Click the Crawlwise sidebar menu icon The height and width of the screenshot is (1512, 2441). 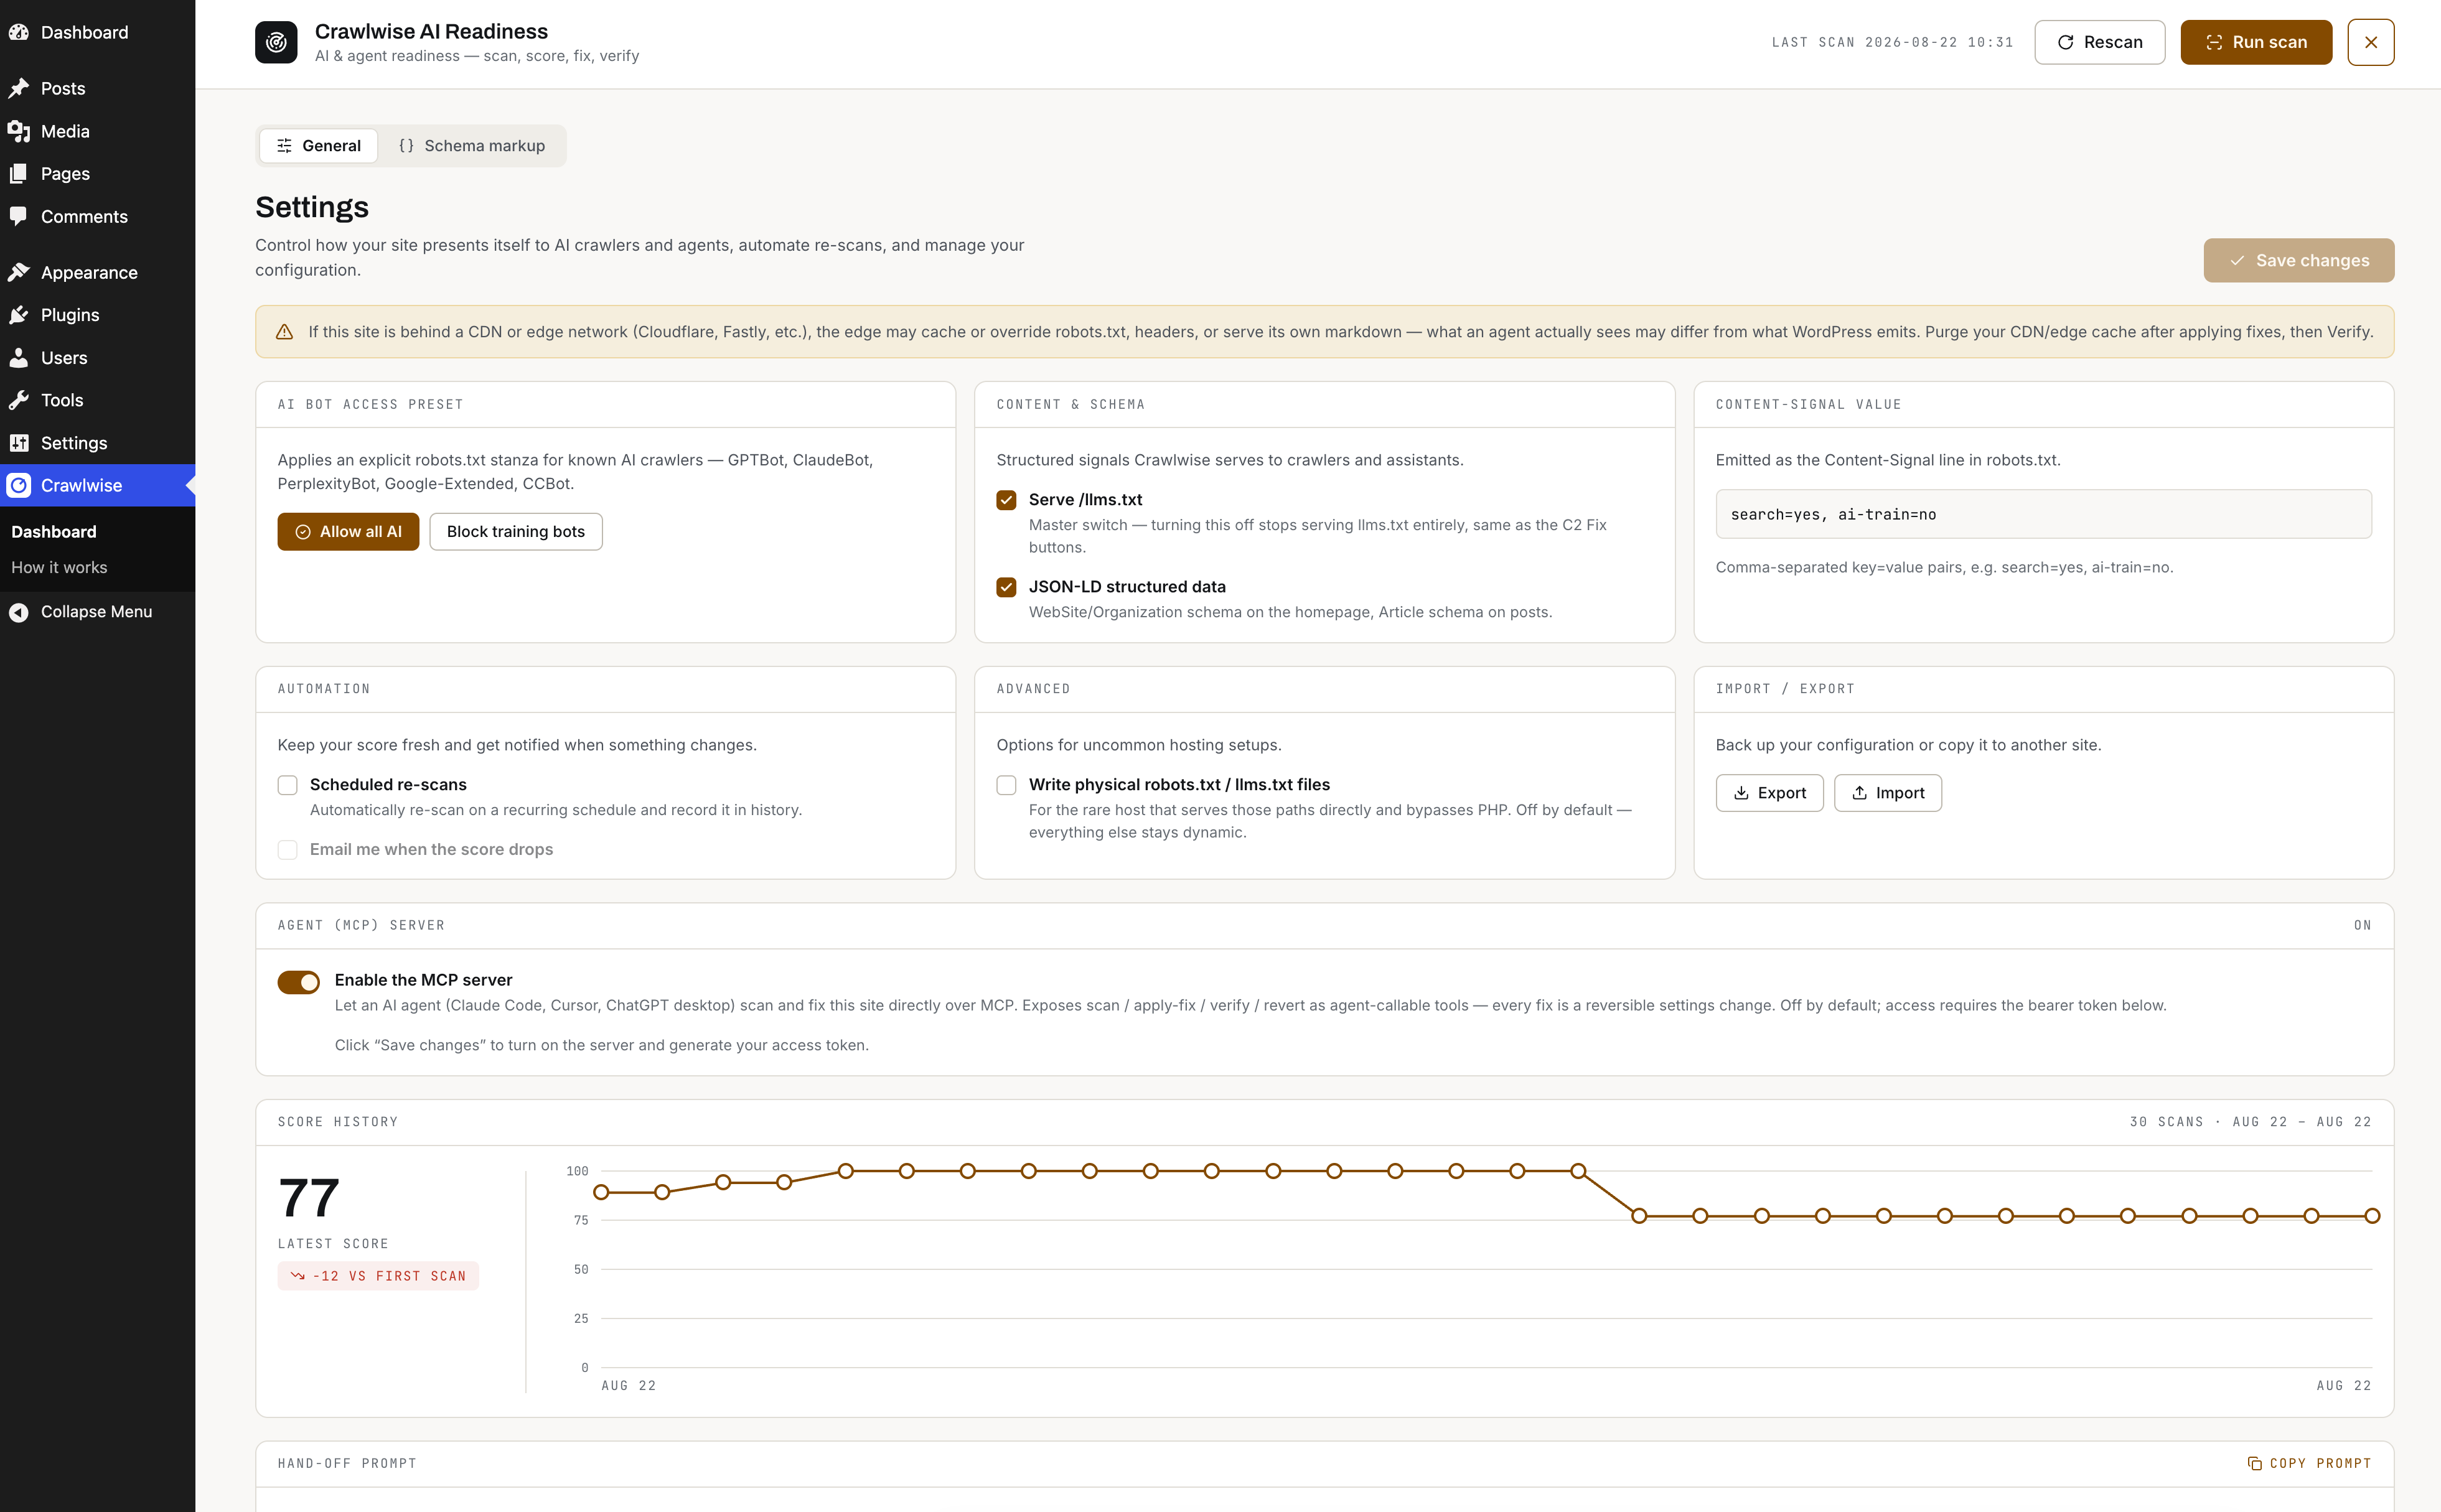point(18,485)
